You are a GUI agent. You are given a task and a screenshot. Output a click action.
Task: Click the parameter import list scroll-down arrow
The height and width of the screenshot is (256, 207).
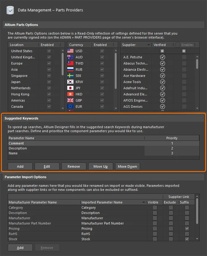(x=197, y=239)
